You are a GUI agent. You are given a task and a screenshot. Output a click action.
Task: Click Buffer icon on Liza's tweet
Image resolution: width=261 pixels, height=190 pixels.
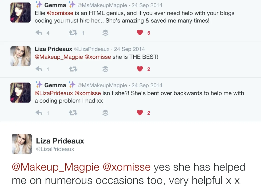[x=105, y=69]
